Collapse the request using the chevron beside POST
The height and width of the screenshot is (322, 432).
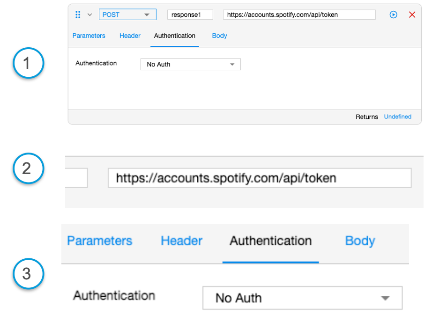point(90,15)
